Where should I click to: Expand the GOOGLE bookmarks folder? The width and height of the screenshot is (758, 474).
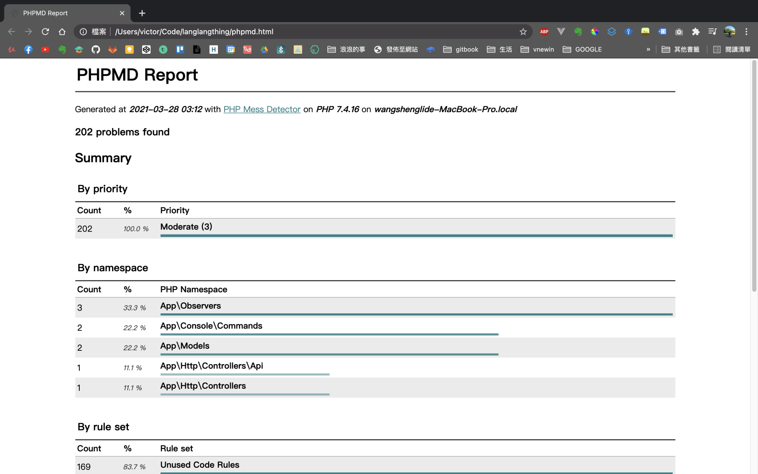tap(582, 49)
